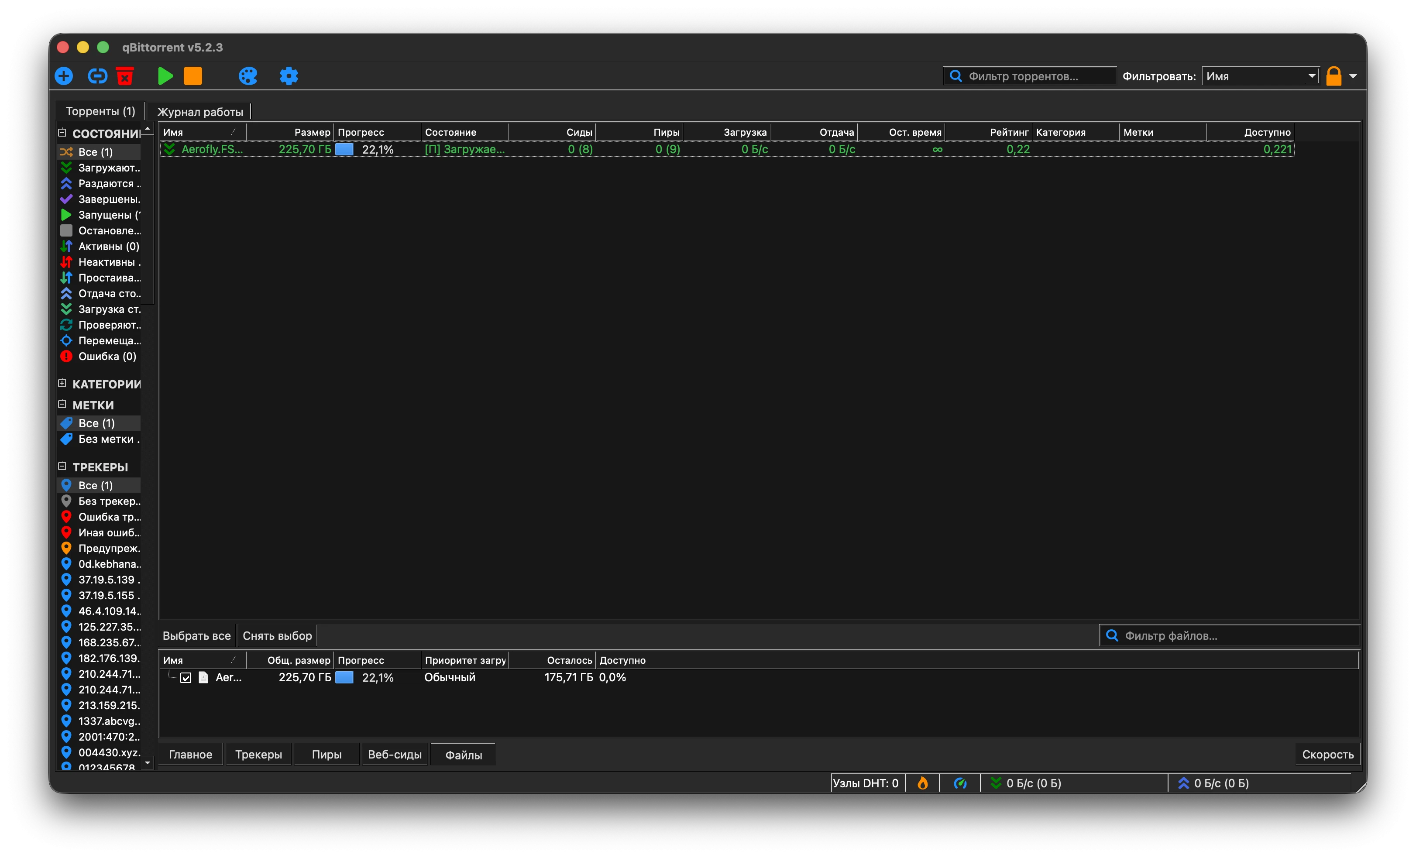Toggle alternative speed limits gauge icon
The width and height of the screenshot is (1416, 858).
(960, 783)
